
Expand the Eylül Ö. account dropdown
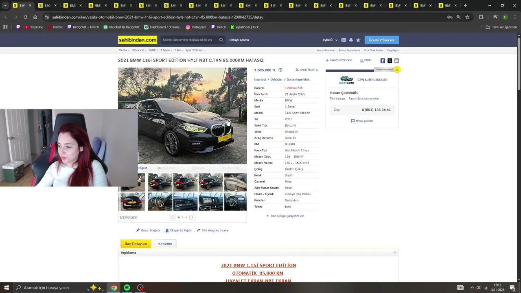point(330,40)
